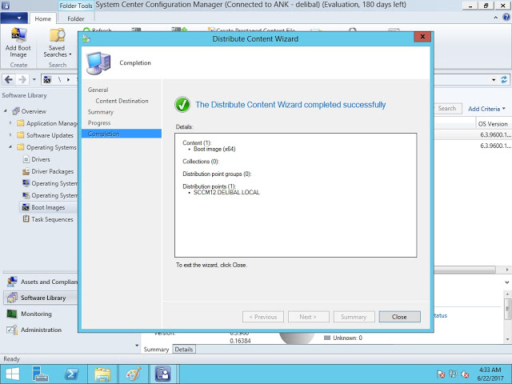This screenshot has height=384, width=512.
Task: Click the navigation Back arrow
Action: [9, 79]
